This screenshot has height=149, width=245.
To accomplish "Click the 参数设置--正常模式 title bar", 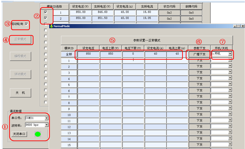I will pyautogui.click(x=147, y=40).
